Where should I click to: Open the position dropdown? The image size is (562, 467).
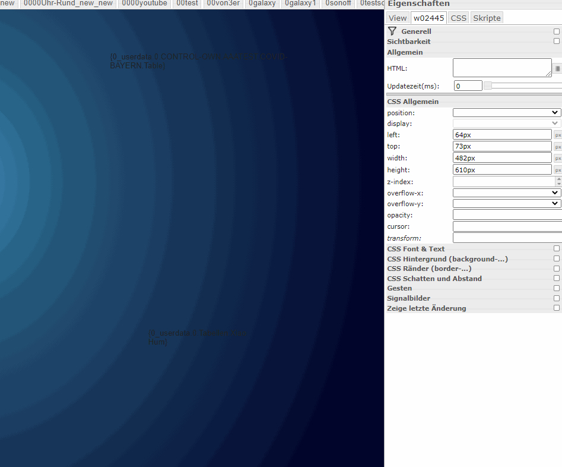pyautogui.click(x=506, y=113)
